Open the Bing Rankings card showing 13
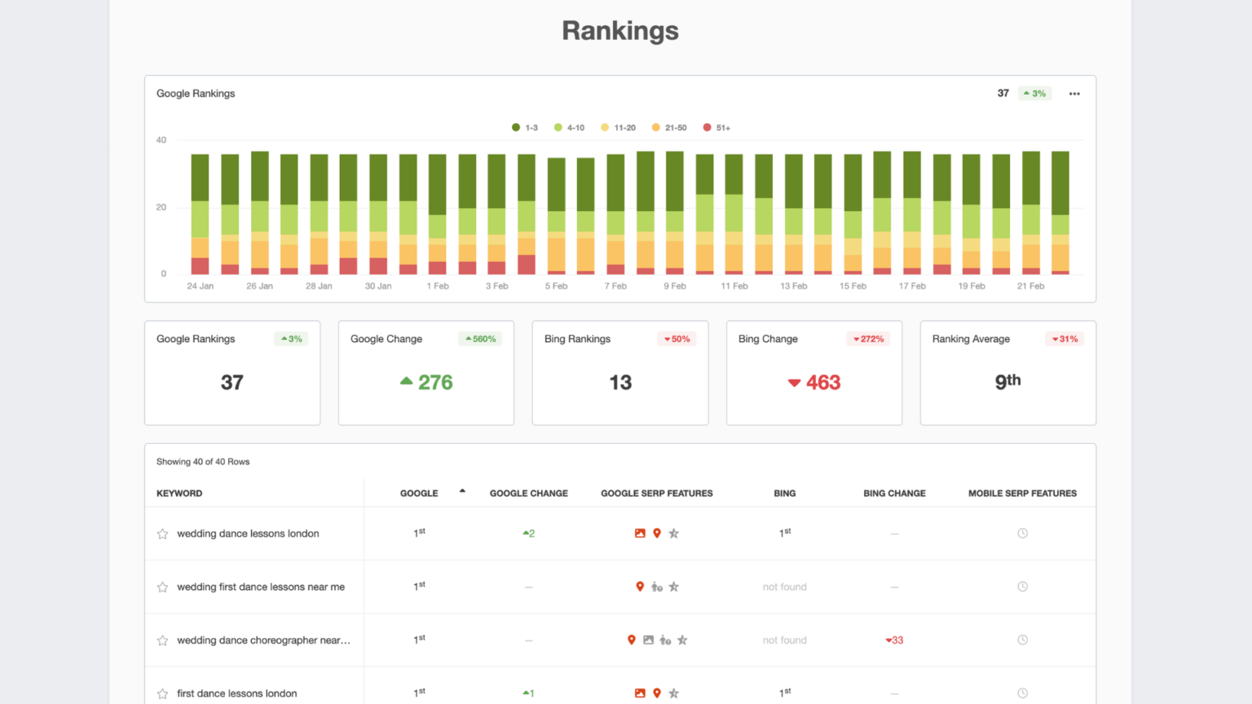1252x704 pixels. click(620, 373)
